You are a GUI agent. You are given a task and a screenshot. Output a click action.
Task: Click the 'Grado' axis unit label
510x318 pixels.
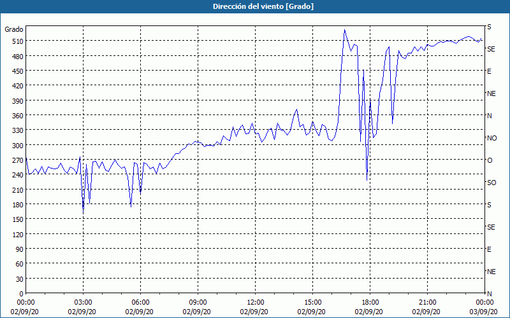coord(14,29)
